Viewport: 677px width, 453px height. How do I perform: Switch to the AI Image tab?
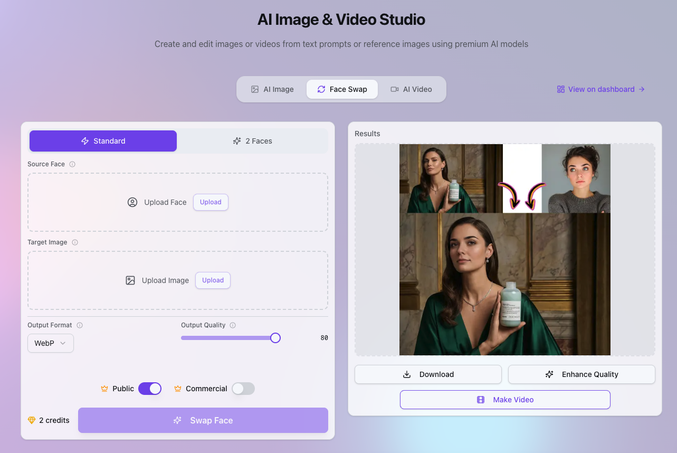tap(272, 89)
